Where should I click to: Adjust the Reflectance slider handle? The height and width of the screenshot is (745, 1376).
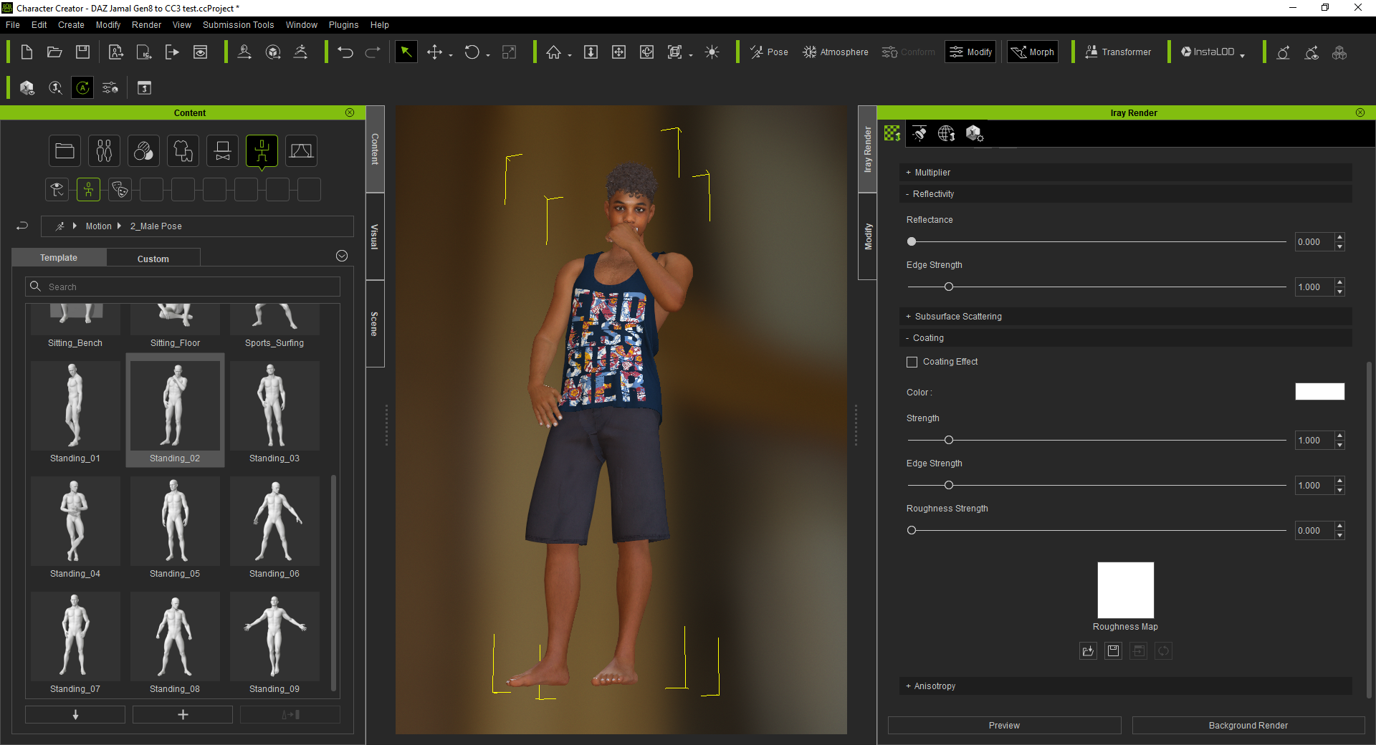point(912,242)
